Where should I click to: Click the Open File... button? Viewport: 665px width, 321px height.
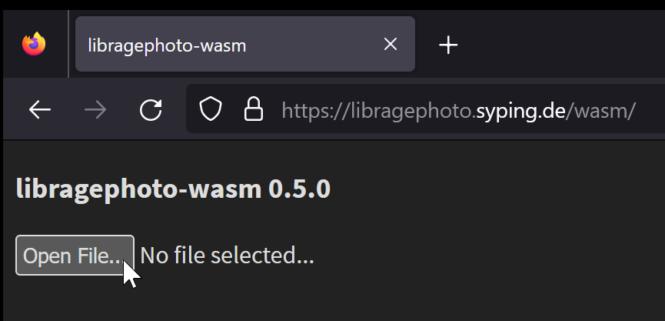(x=75, y=255)
